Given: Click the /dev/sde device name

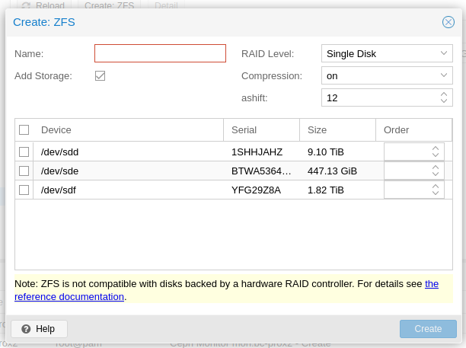Looking at the screenshot, I should click(x=59, y=171).
